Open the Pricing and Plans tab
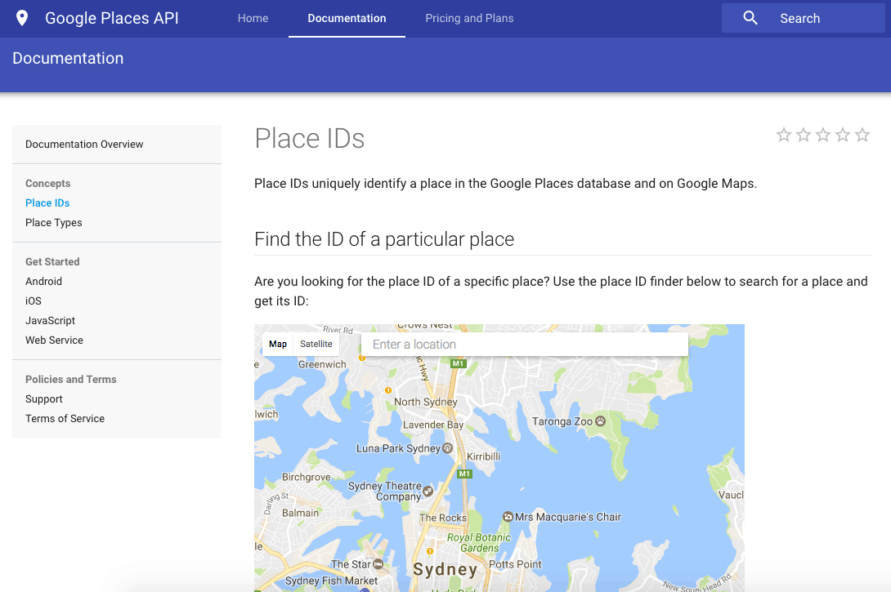 [469, 18]
